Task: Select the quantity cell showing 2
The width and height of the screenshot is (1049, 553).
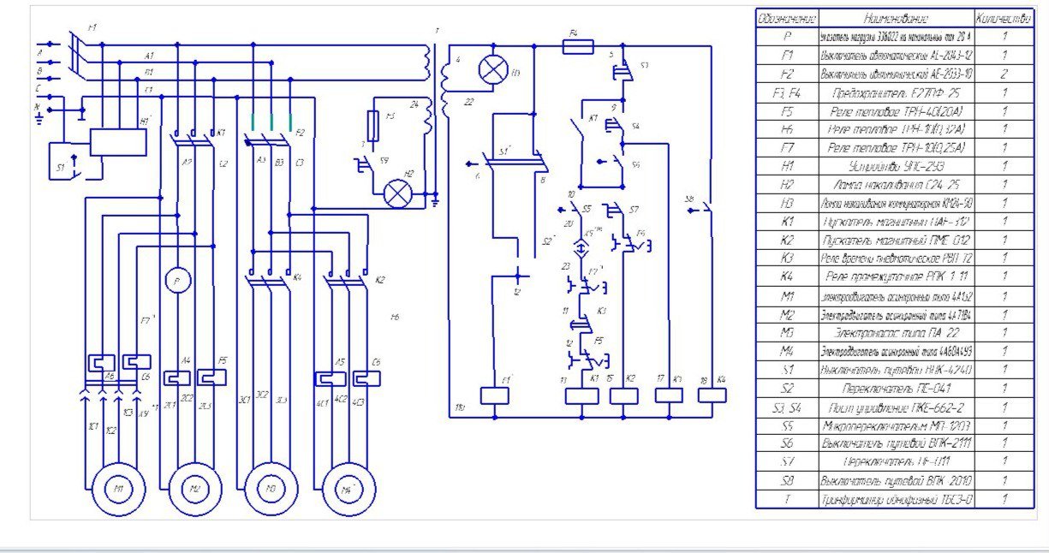Action: tap(1004, 74)
